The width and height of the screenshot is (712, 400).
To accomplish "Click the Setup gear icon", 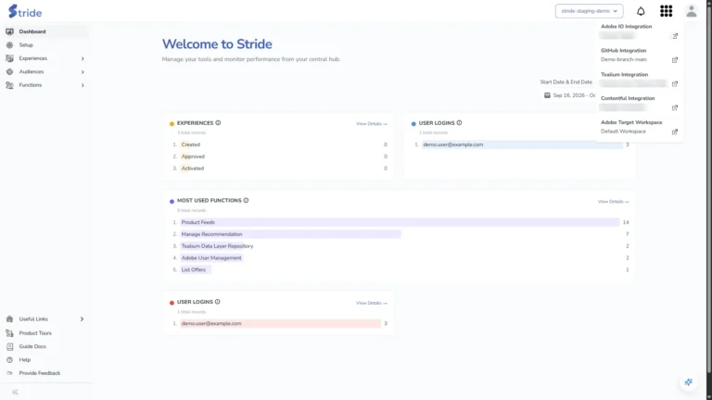I will (9, 44).
